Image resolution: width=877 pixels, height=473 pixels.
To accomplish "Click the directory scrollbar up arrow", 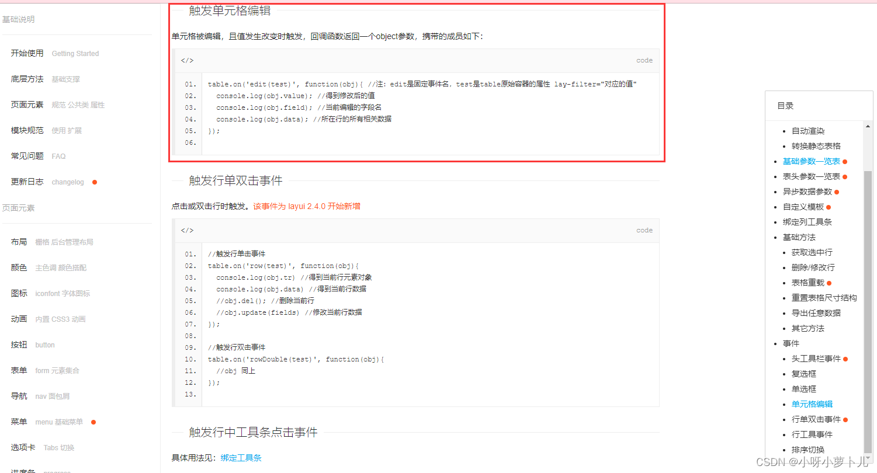I will (x=868, y=125).
